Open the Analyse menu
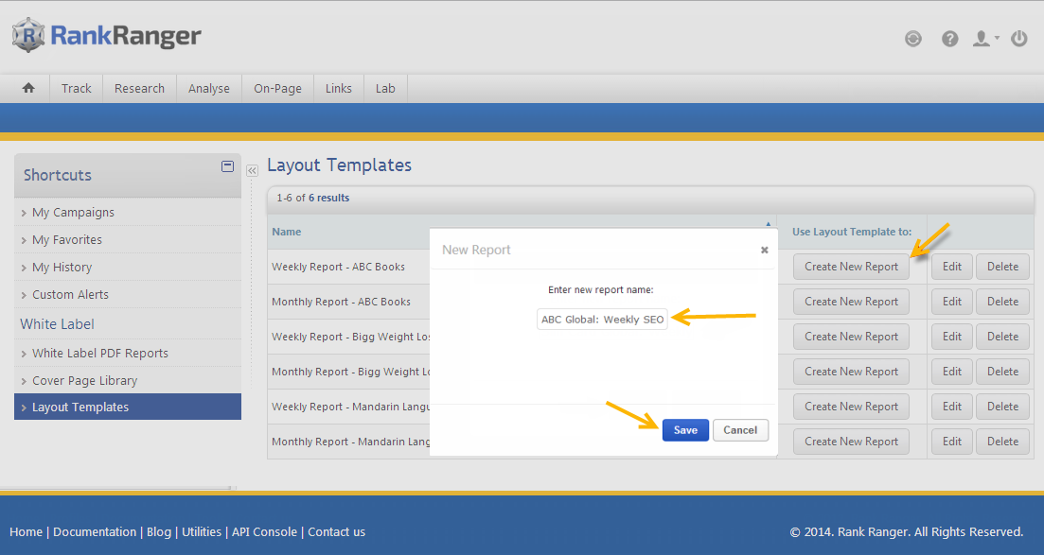 click(208, 89)
